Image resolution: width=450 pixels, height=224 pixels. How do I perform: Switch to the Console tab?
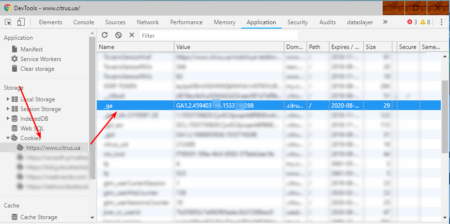coord(84,22)
